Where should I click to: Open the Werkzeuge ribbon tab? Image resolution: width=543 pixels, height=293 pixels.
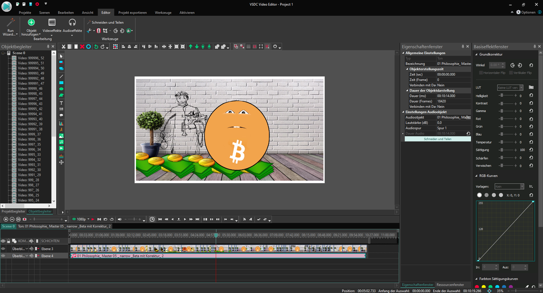click(x=163, y=13)
